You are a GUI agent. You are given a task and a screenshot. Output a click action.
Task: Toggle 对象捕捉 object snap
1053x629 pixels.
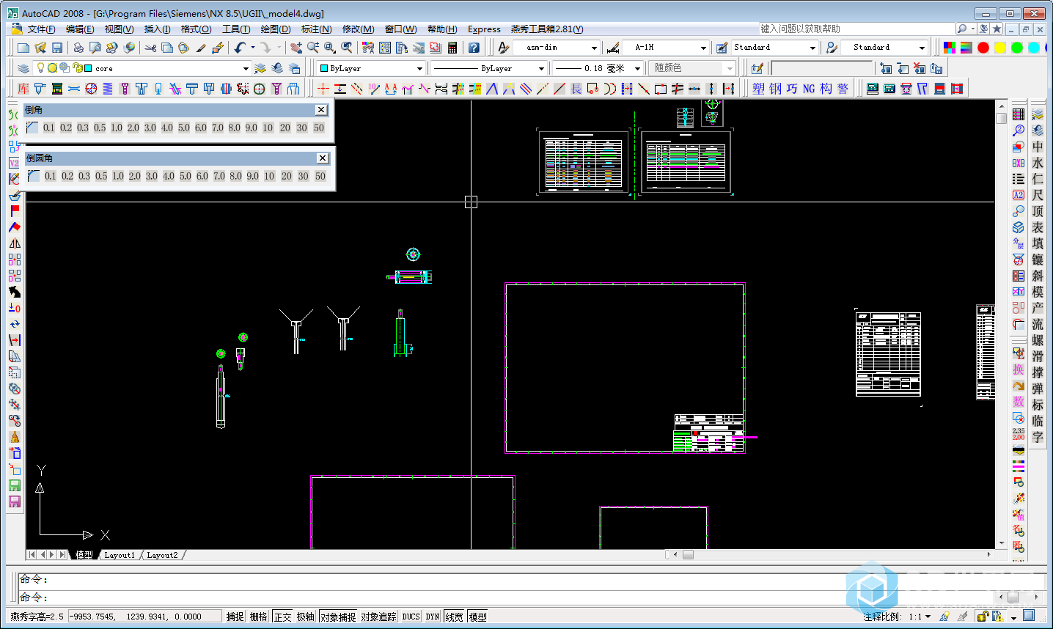click(338, 617)
